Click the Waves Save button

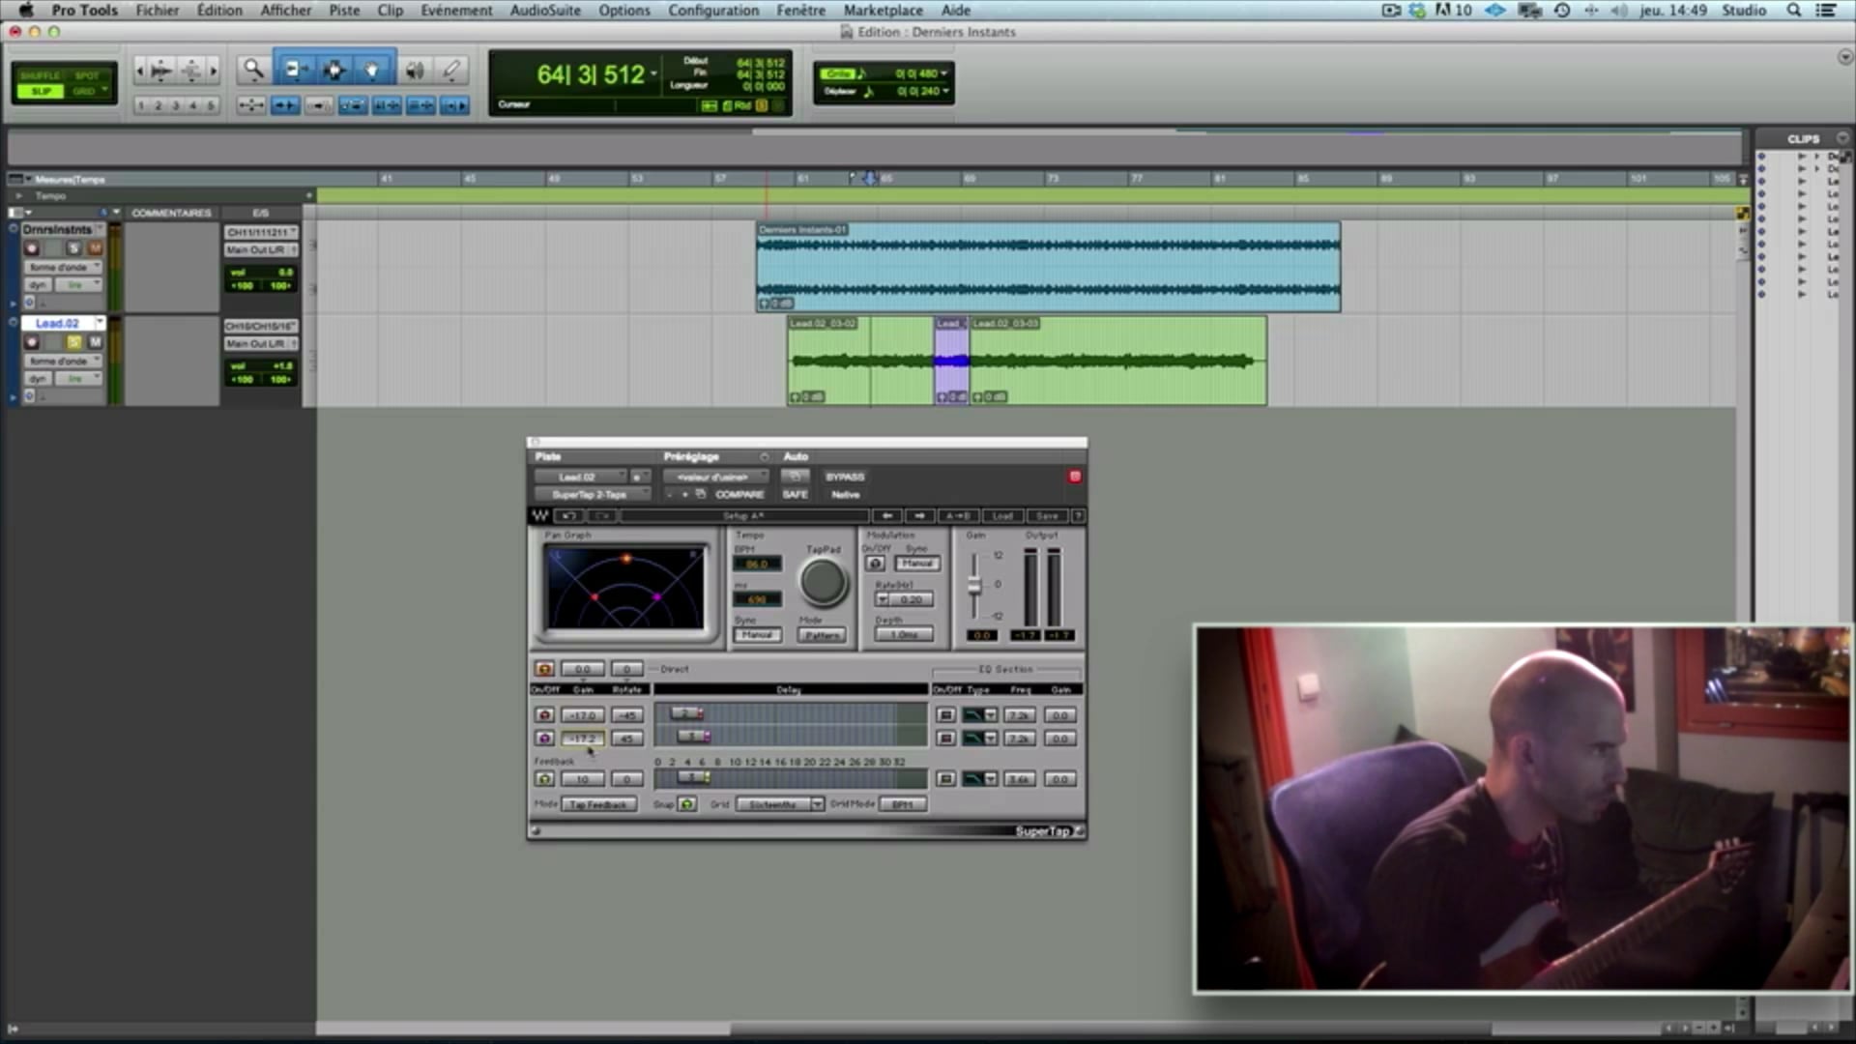coord(1047,516)
